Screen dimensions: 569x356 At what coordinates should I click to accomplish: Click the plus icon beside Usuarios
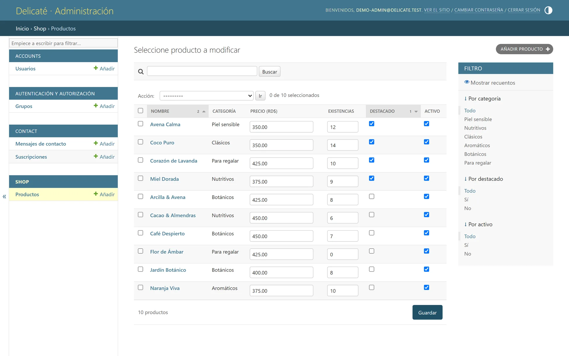point(96,68)
